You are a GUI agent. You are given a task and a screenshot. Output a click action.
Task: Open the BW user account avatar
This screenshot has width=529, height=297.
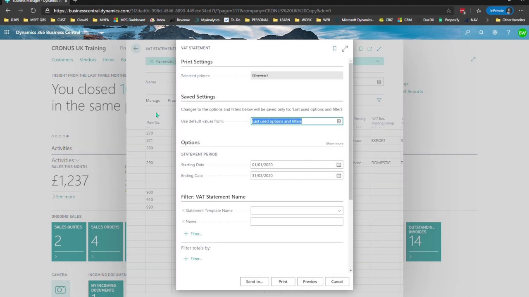click(522, 33)
